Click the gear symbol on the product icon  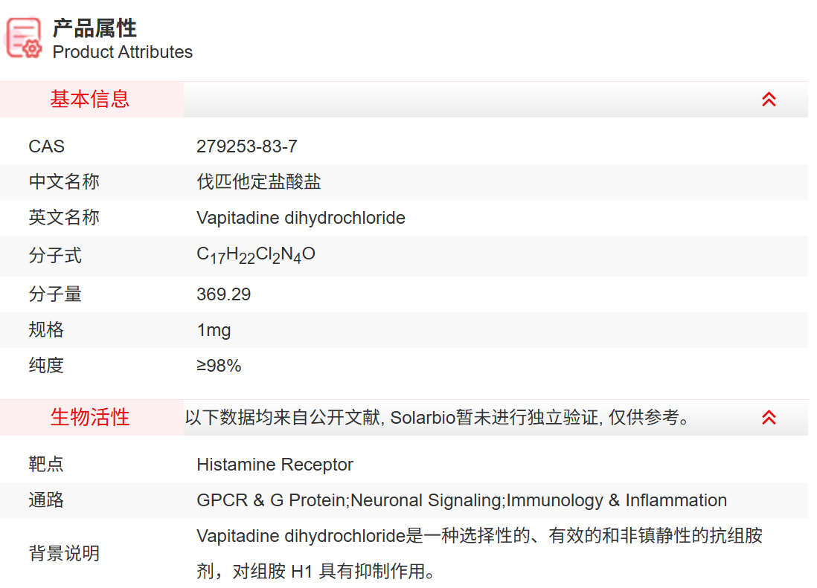[31, 48]
